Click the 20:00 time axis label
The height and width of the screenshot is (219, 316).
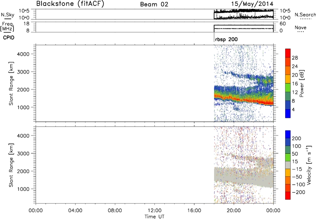tap(234, 211)
